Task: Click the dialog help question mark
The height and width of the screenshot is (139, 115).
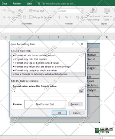Action: click(x=73, y=44)
